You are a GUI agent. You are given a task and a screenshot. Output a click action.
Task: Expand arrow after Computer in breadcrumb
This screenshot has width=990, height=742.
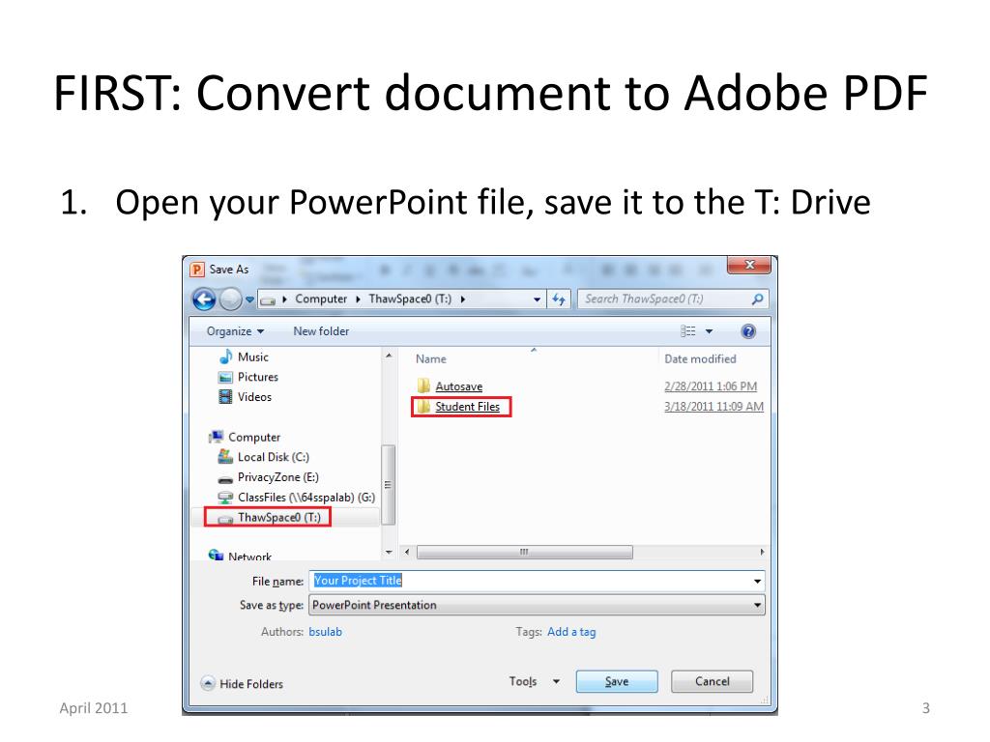(358, 300)
